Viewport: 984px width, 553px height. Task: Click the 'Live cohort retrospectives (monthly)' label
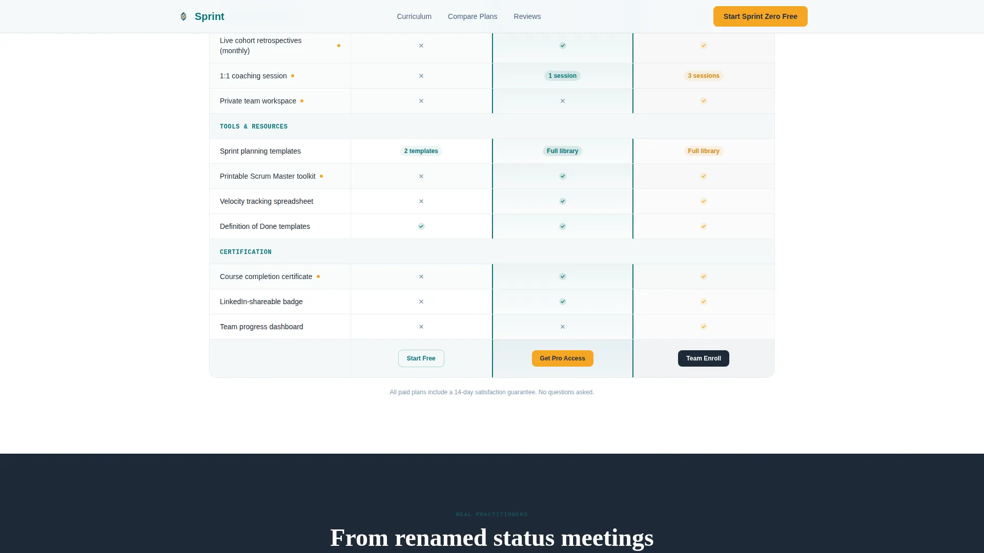(x=261, y=46)
